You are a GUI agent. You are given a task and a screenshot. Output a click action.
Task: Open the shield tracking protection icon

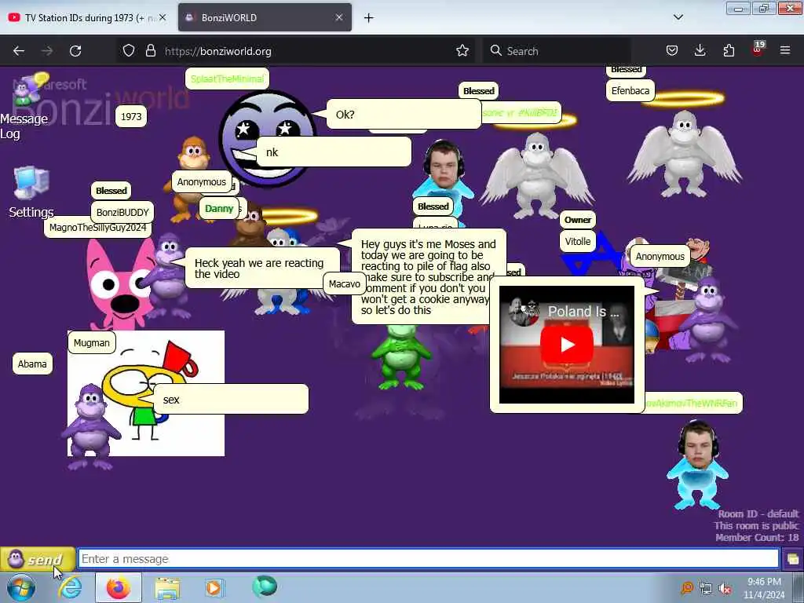point(129,51)
